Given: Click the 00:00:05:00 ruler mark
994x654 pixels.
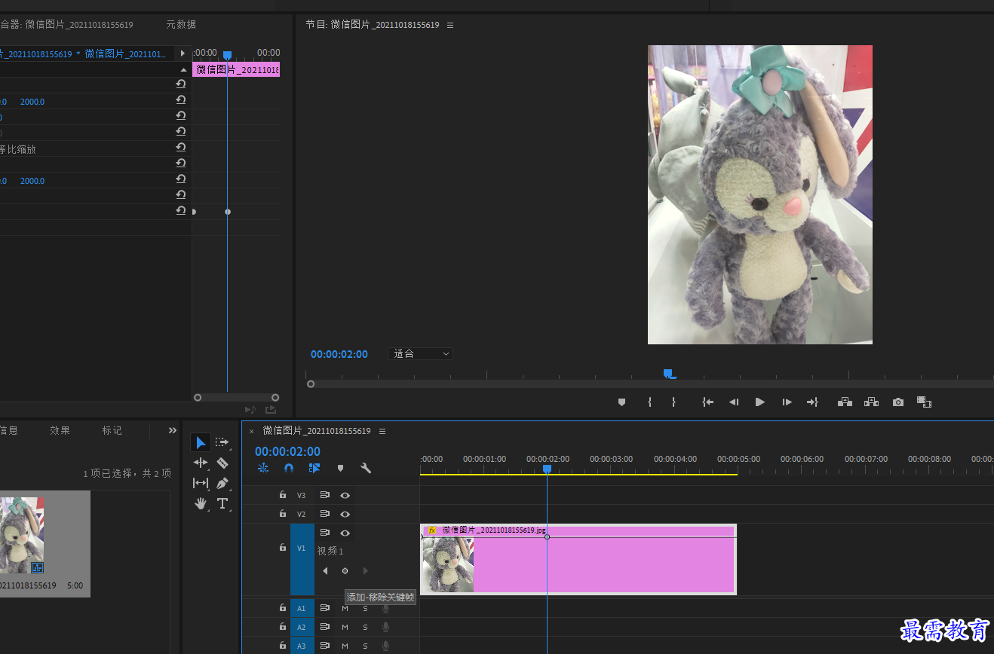Looking at the screenshot, I should point(738,459).
